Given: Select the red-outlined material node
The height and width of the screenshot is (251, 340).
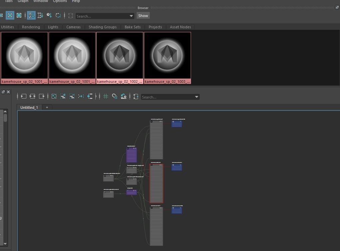Looking at the screenshot, I should pyautogui.click(x=156, y=183).
